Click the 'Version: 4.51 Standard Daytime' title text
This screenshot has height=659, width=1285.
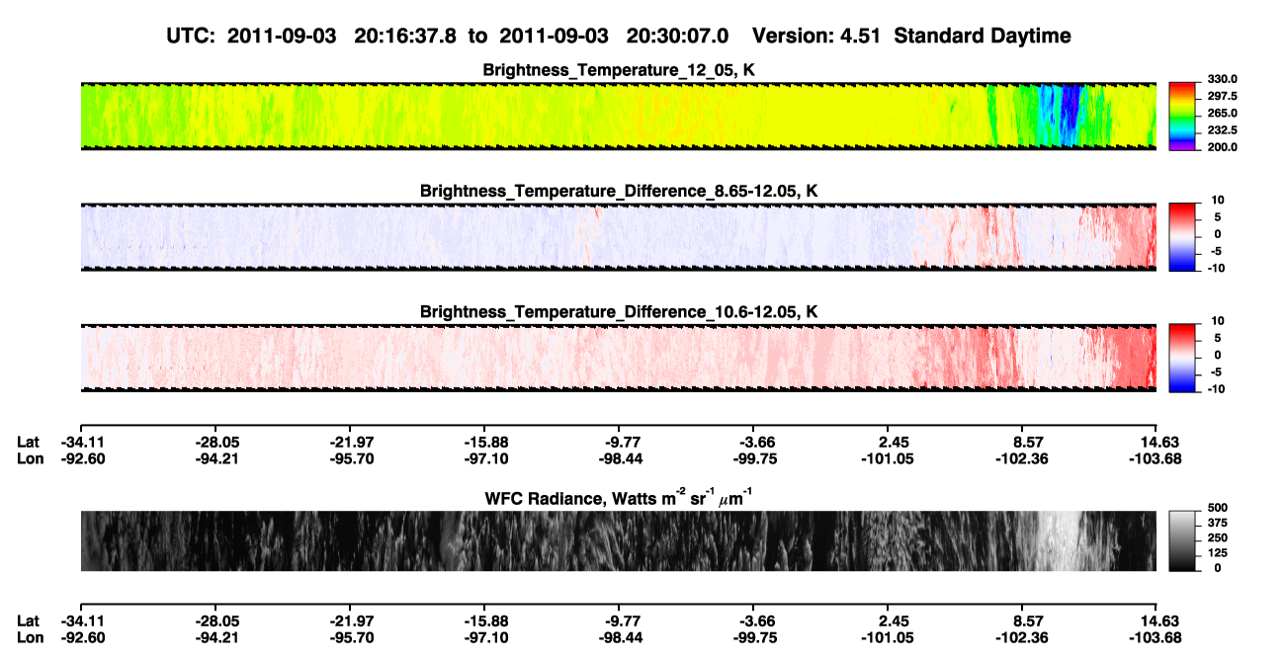pyautogui.click(x=911, y=36)
